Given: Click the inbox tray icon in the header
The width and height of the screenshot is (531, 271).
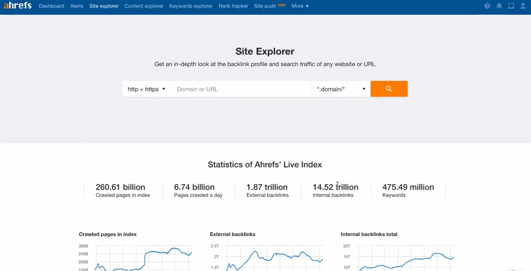Looking at the screenshot, I should click(511, 6).
